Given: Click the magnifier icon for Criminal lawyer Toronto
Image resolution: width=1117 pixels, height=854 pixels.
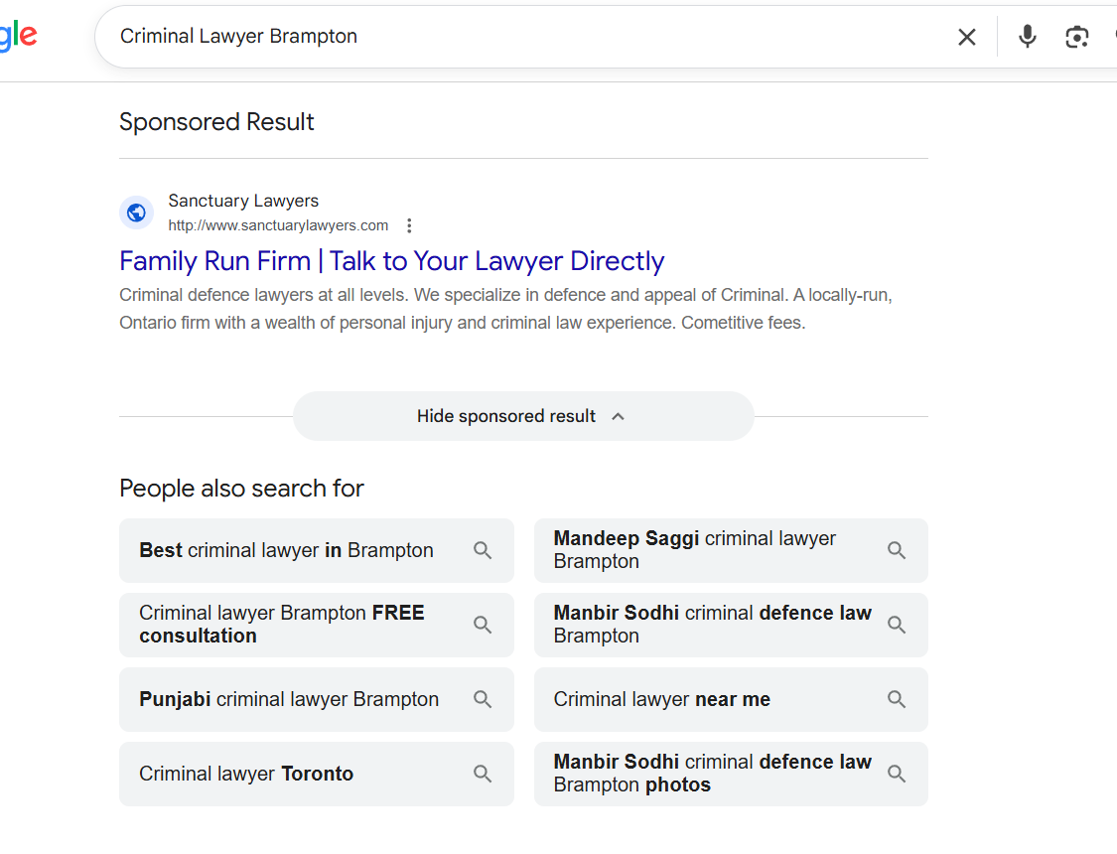Looking at the screenshot, I should 483,774.
